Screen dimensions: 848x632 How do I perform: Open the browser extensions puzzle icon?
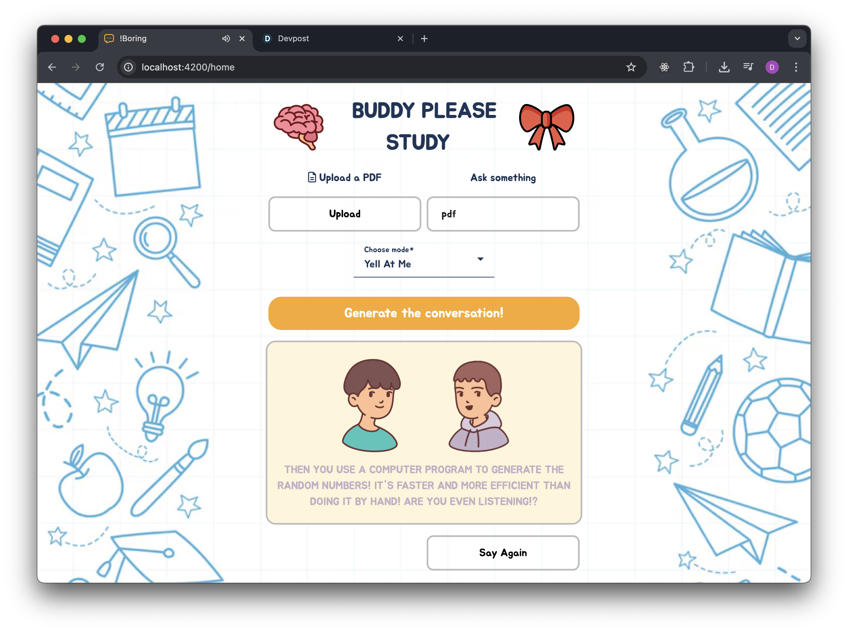pyautogui.click(x=688, y=67)
